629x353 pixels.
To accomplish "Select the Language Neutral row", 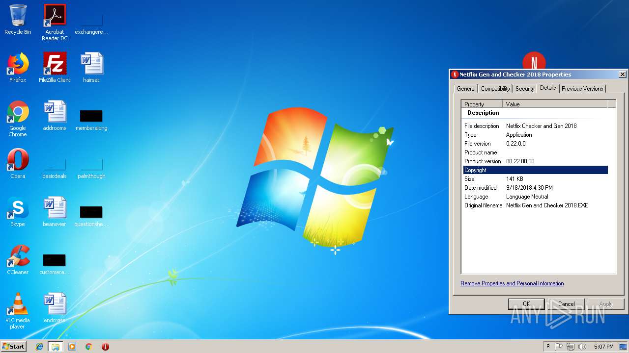I will (536, 197).
